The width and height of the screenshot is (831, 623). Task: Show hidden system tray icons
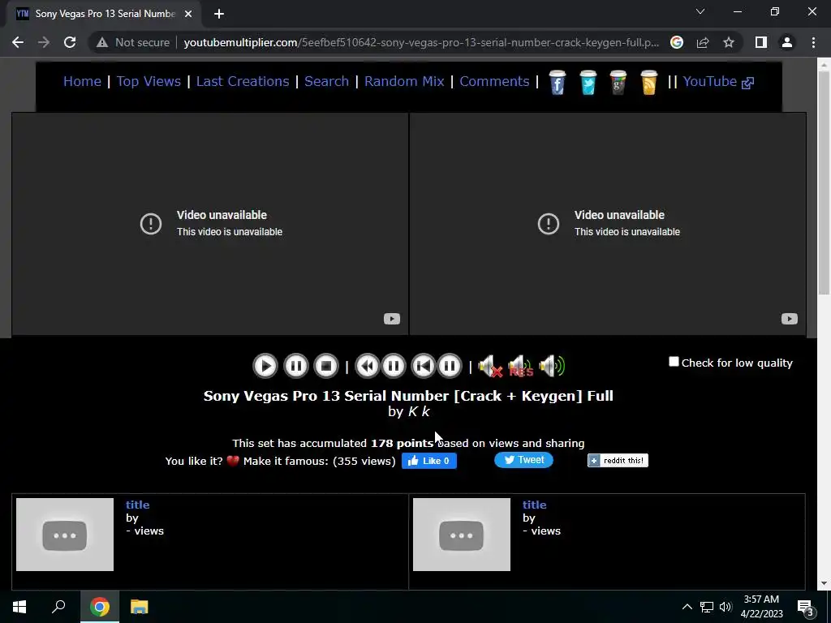point(687,607)
